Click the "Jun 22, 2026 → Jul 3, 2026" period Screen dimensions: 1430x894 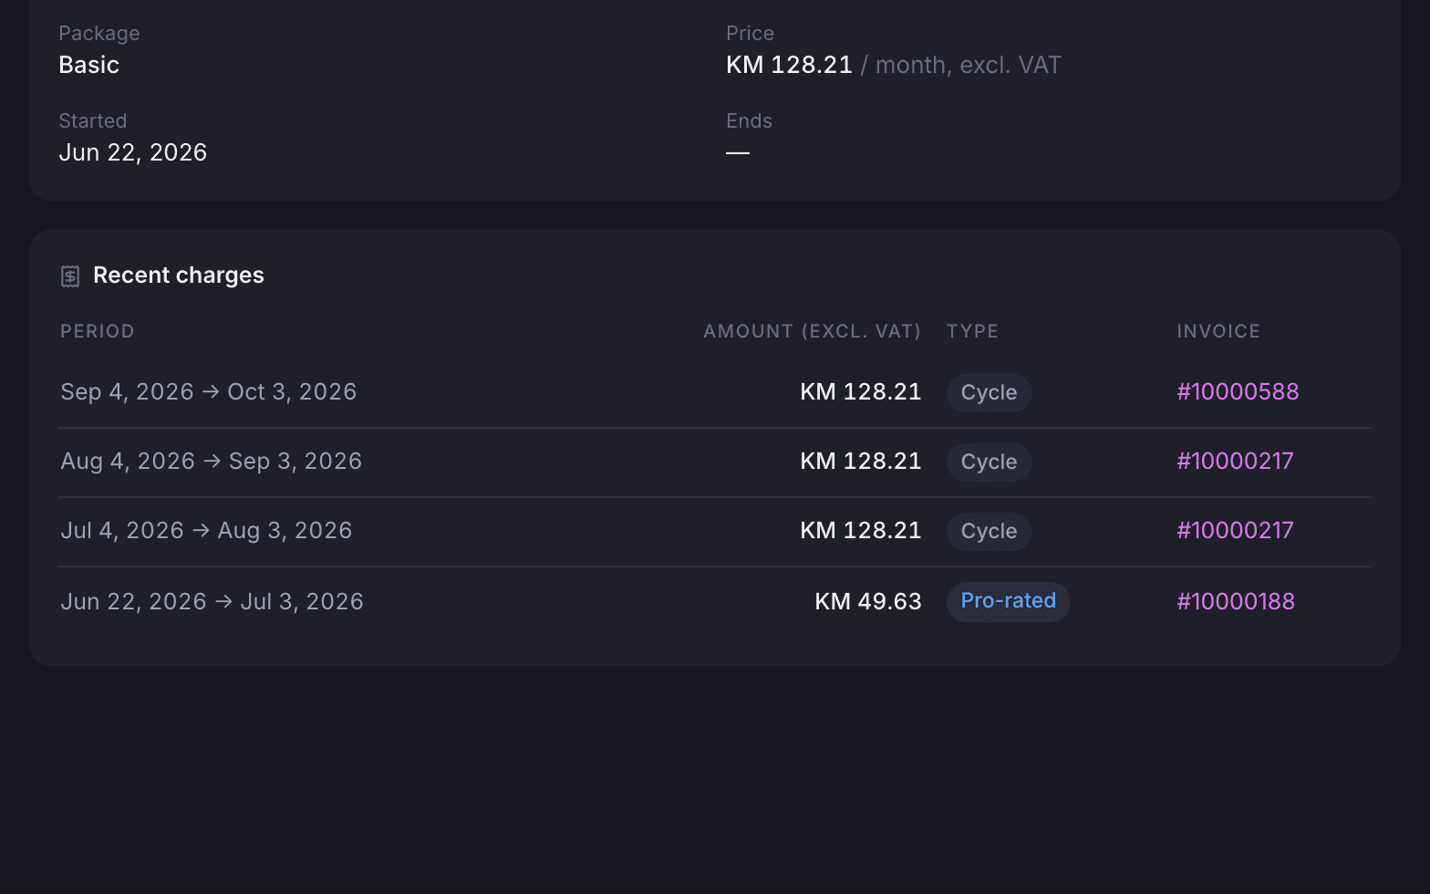click(212, 601)
